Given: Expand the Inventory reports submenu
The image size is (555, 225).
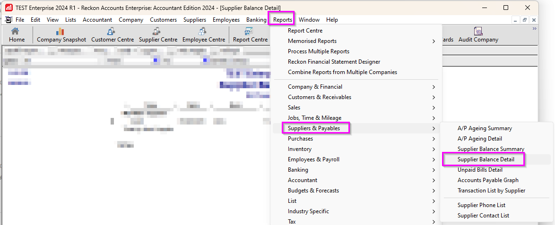Looking at the screenshot, I should (x=356, y=149).
